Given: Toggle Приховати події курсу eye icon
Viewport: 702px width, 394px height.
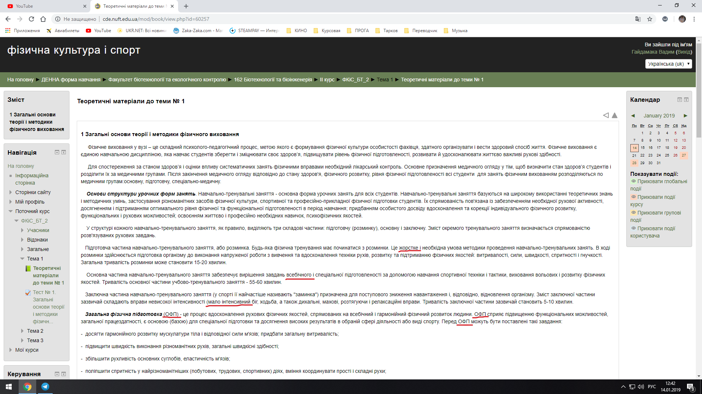Looking at the screenshot, I should tap(634, 197).
